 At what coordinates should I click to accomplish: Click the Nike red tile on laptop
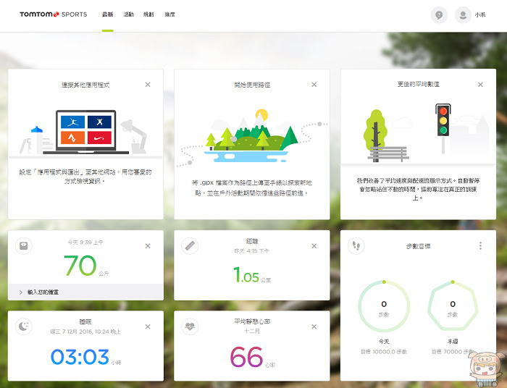point(99,138)
